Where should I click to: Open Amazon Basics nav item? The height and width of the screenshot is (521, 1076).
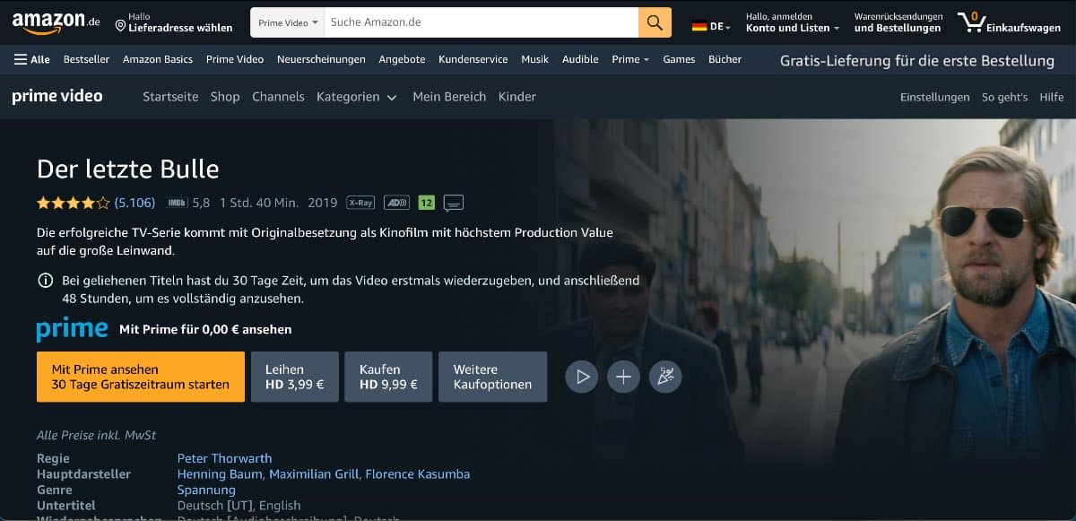click(x=158, y=59)
